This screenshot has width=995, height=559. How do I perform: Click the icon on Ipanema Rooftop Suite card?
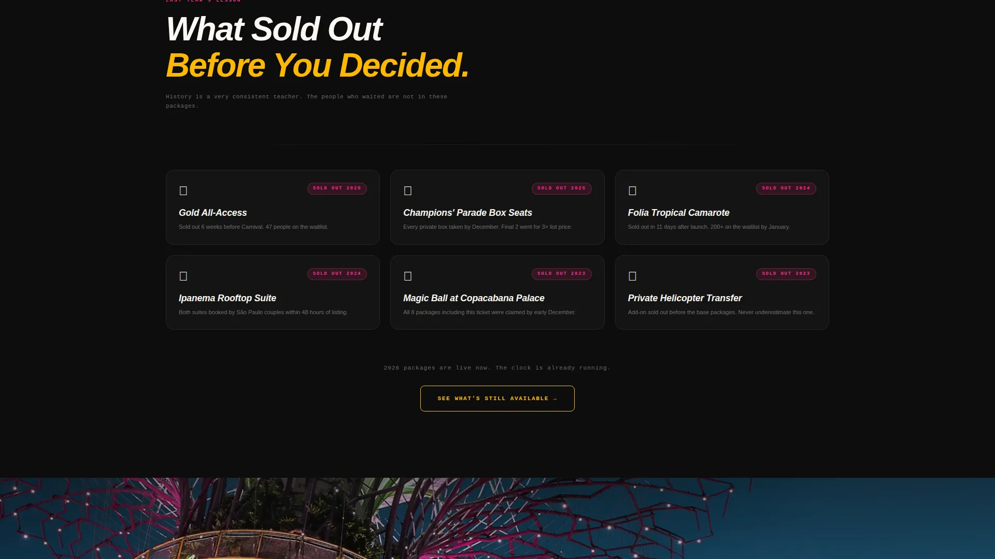(x=183, y=276)
